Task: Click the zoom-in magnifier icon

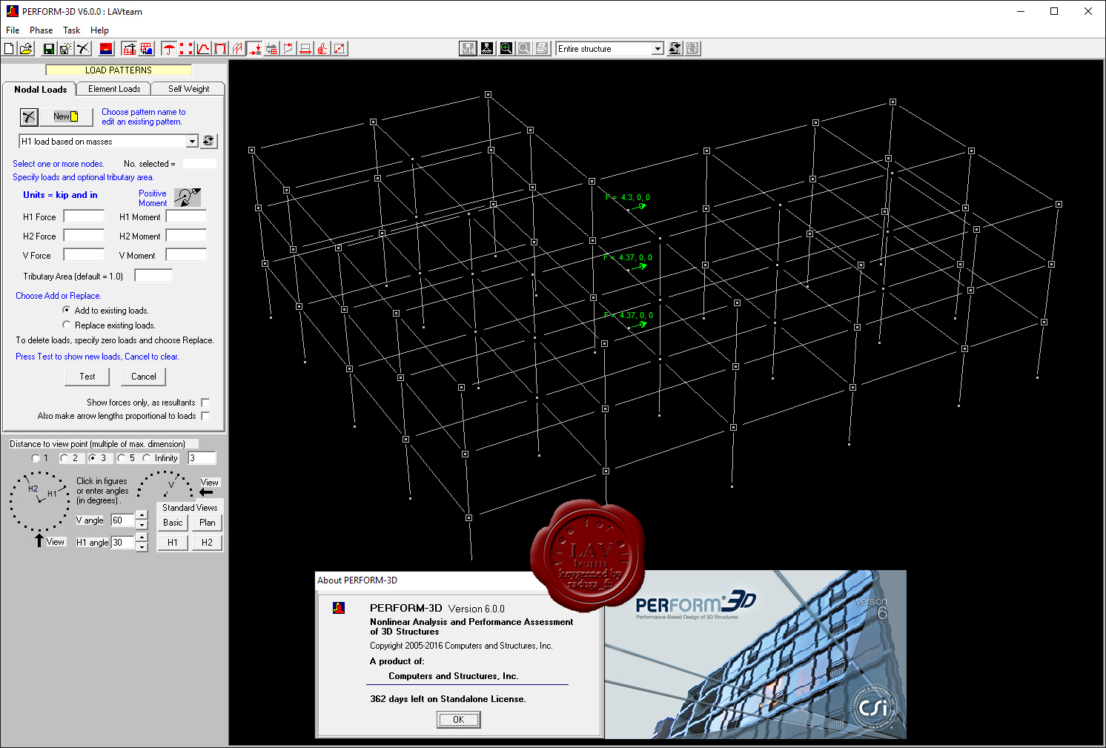Action: tap(506, 49)
